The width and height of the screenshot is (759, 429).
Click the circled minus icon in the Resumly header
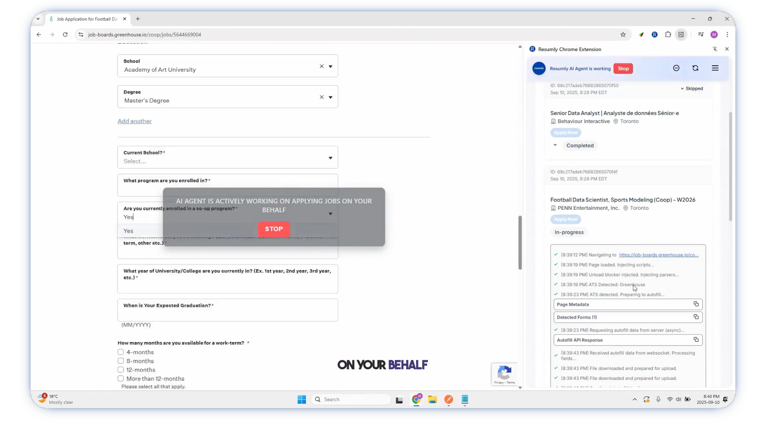[676, 68]
